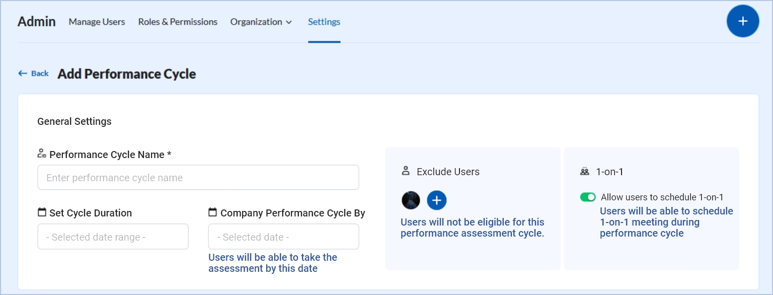The height and width of the screenshot is (295, 773).
Task: Select the Settings tab
Action: point(324,22)
